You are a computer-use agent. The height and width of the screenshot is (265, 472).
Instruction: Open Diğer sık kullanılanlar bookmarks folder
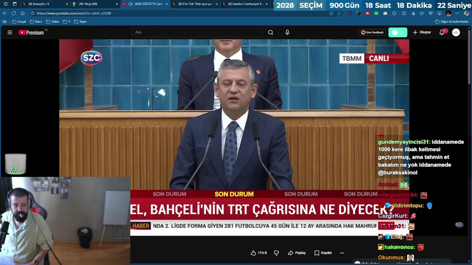point(452,22)
